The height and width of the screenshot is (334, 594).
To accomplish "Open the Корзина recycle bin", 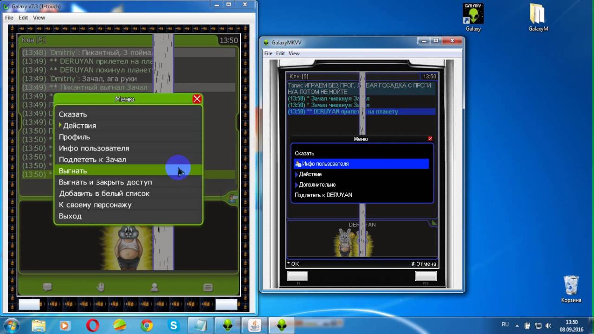I will click(x=571, y=289).
